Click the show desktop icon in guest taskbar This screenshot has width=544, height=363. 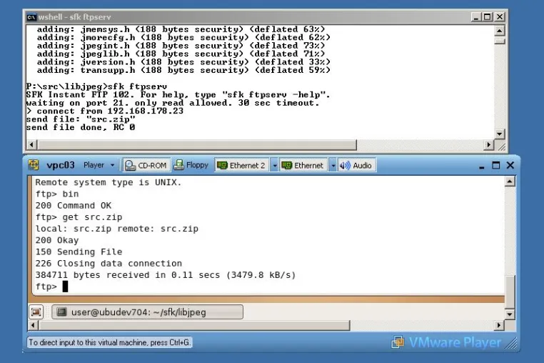pyautogui.click(x=36, y=312)
